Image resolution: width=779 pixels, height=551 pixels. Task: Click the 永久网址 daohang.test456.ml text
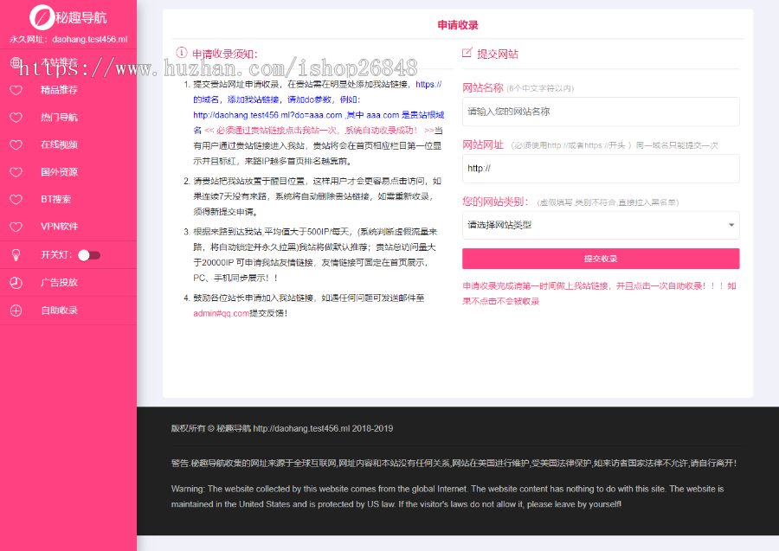pos(68,39)
